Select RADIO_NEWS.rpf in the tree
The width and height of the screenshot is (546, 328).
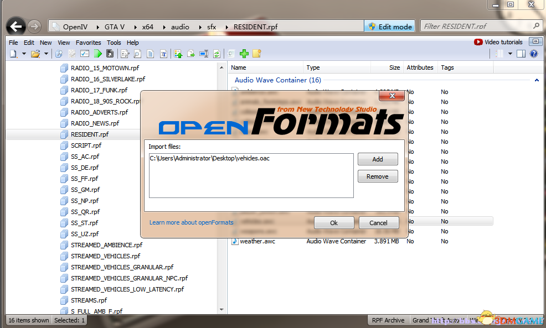[x=95, y=123]
